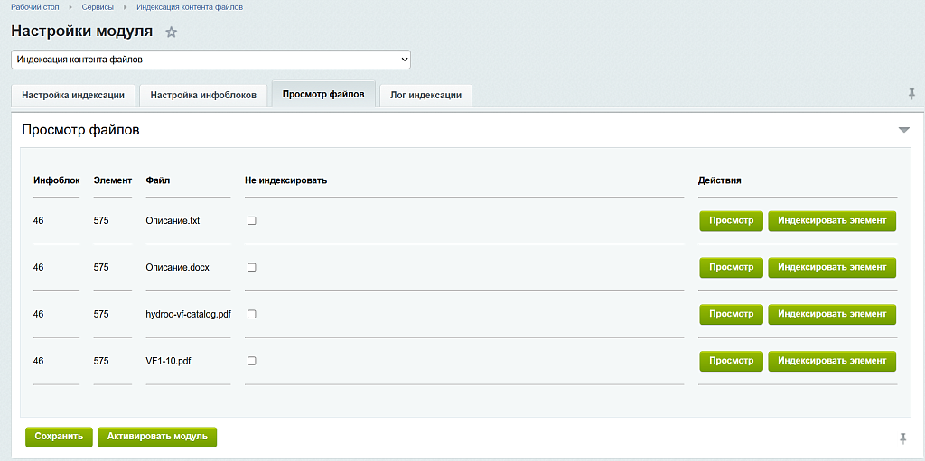Image resolution: width=925 pixels, height=461 pixels.
Task: Go to Лог индексации tab
Action: pyautogui.click(x=425, y=95)
